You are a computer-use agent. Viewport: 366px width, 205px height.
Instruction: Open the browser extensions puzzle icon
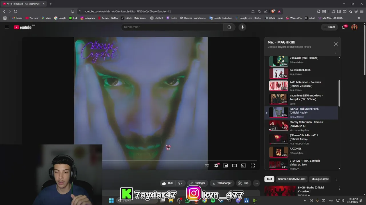318,11
